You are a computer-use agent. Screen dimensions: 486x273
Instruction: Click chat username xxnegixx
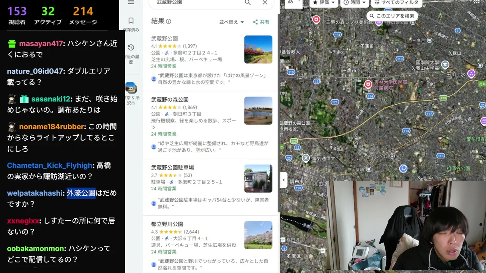[23, 221]
